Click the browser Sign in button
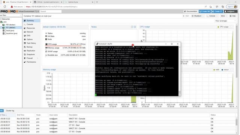This screenshot has height=135, width=240. (232, 7)
